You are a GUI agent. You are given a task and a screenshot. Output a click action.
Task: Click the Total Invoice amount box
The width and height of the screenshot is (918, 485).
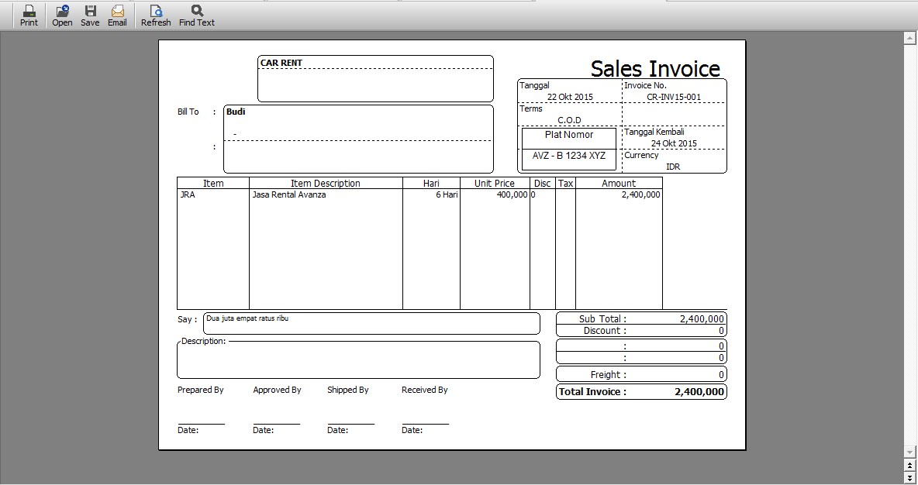[641, 392]
